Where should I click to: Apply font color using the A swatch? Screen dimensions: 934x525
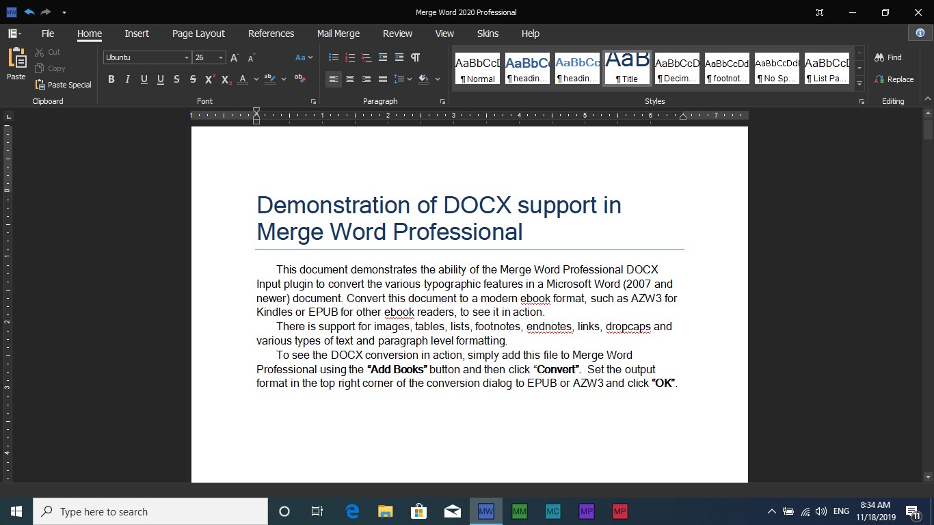tap(243, 79)
